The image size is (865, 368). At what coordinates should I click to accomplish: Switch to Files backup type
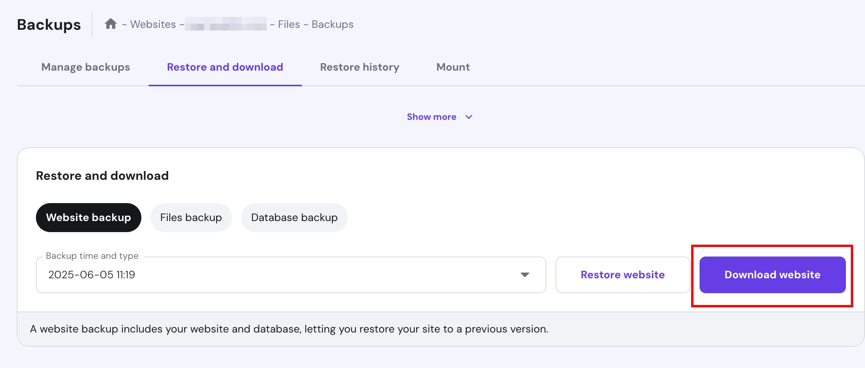(x=191, y=218)
